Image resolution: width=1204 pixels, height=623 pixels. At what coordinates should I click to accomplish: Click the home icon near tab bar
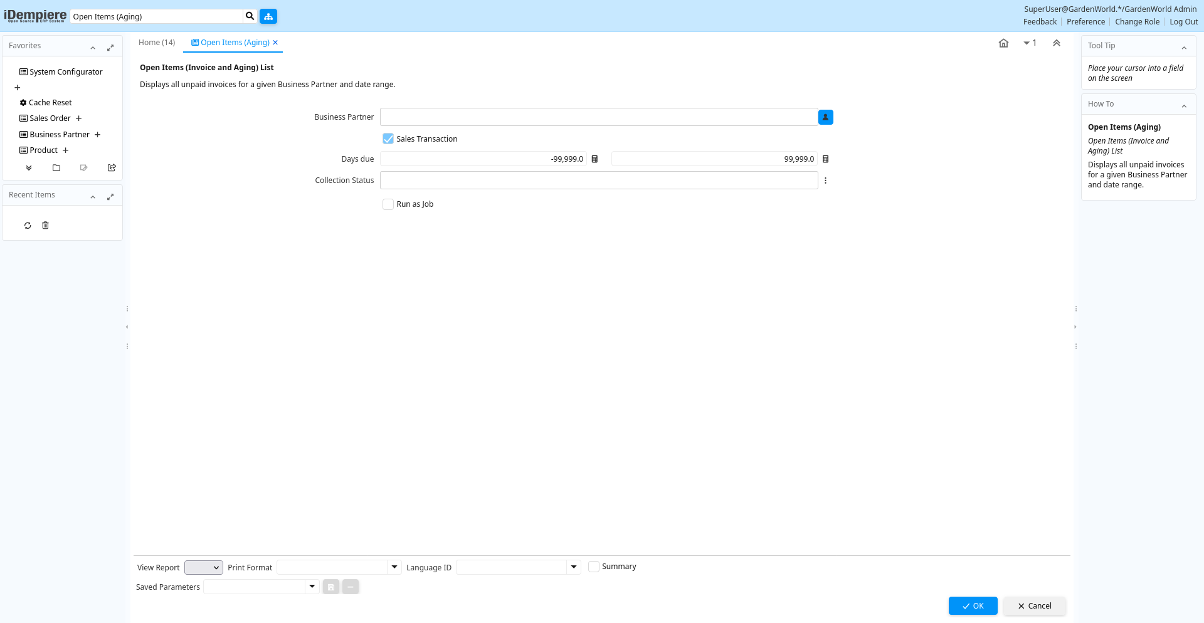pyautogui.click(x=1003, y=43)
